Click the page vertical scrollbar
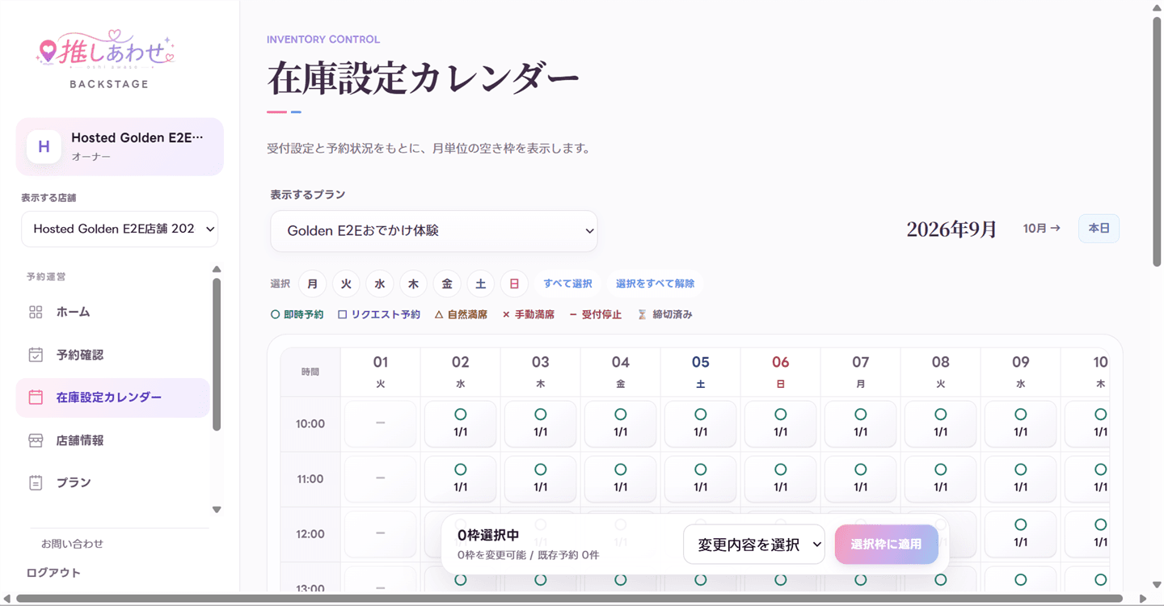This screenshot has width=1164, height=606. [x=1157, y=142]
